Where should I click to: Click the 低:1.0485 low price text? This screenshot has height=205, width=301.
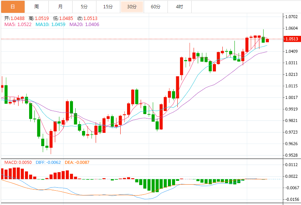63,18
